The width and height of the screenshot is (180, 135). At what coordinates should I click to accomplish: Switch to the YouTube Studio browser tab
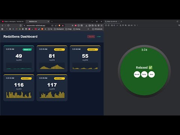(13, 21)
